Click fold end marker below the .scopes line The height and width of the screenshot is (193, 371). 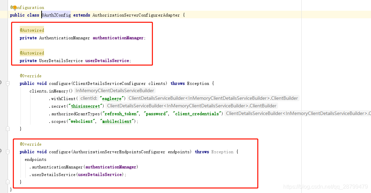[x=8, y=129]
